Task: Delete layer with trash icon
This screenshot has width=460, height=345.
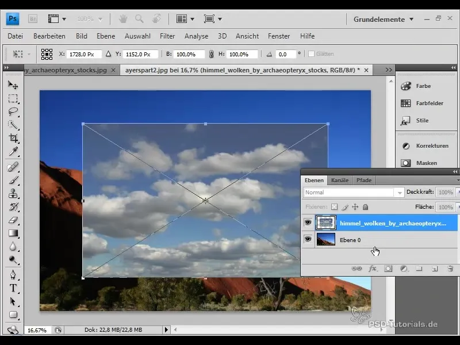Action: point(450,269)
